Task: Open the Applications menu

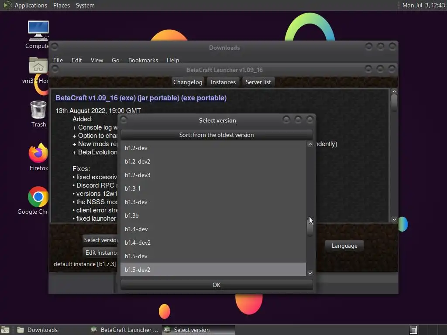Action: [x=31, y=5]
